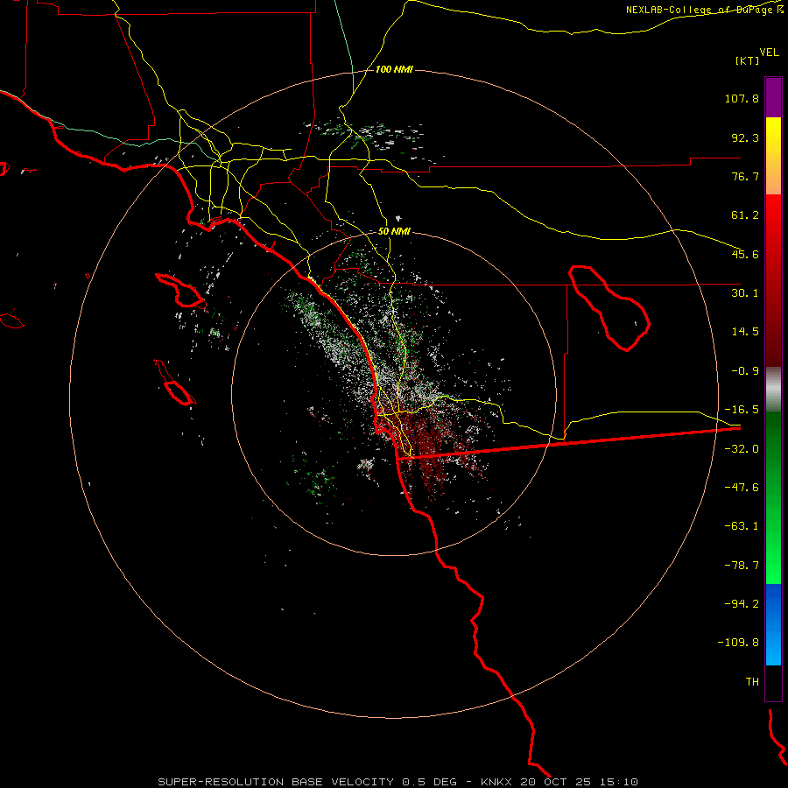Screen dimensions: 788x788
Task: Select the -94.2 legend value
Action: [x=742, y=603]
